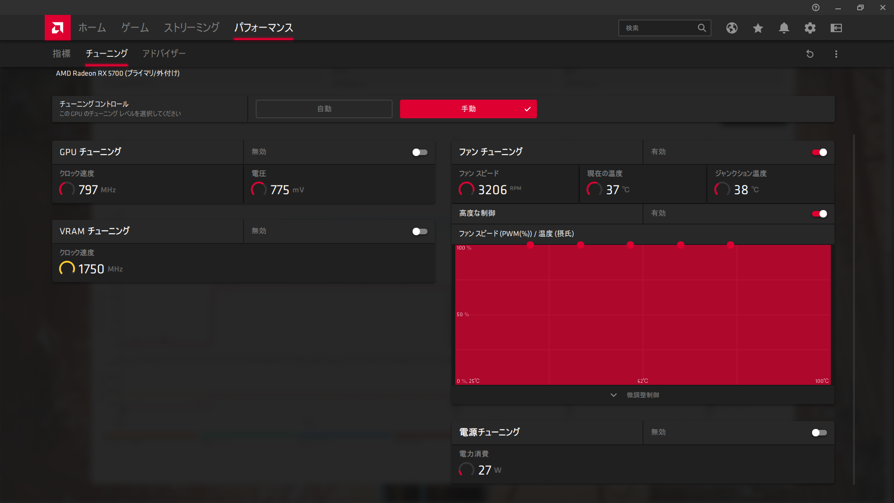Screen dimensions: 894x503
Task: Click the sidebar panel toggle icon
Action: (836, 28)
